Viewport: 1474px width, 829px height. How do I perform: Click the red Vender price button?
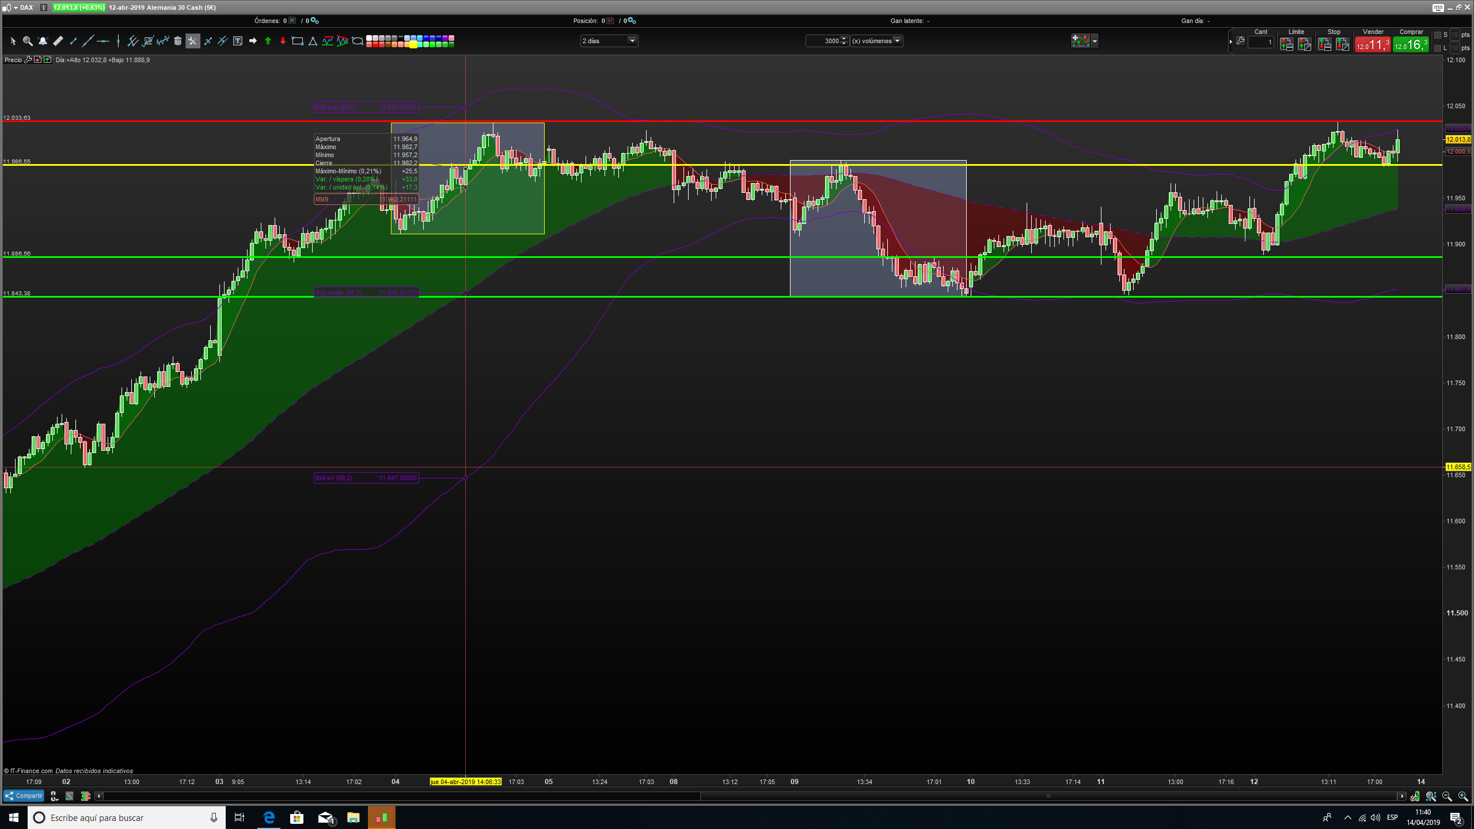click(x=1373, y=44)
